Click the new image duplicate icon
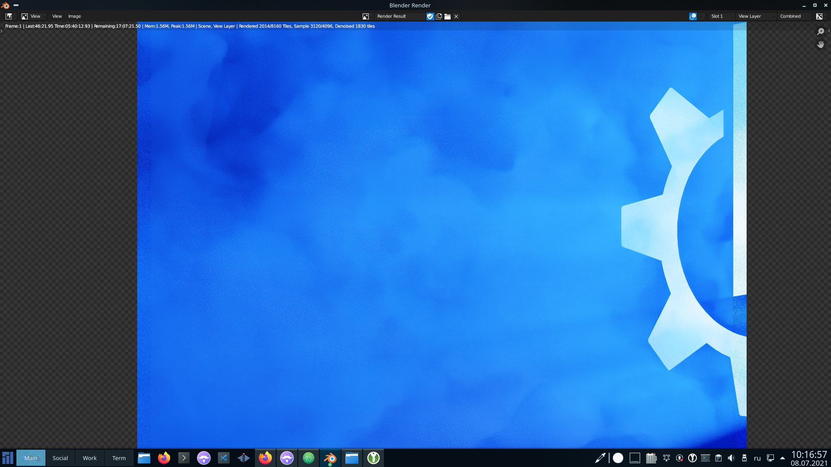 coord(439,16)
